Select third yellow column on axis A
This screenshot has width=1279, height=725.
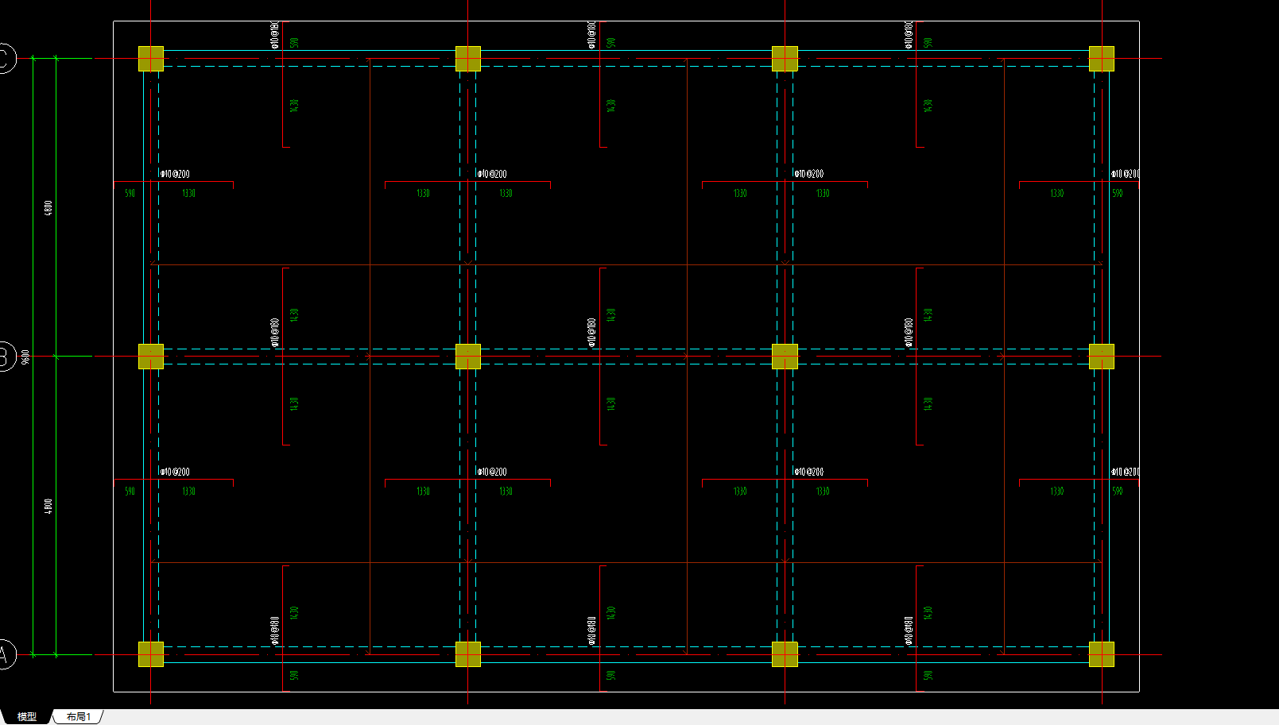click(785, 654)
